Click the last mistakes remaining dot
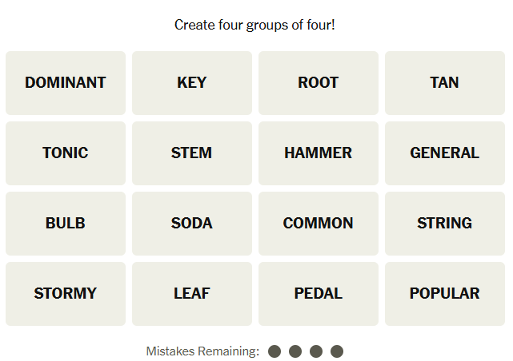 [337, 351]
